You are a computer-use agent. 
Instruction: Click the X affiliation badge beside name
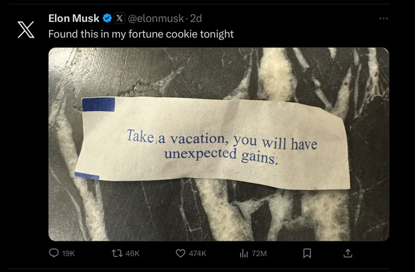tap(119, 19)
